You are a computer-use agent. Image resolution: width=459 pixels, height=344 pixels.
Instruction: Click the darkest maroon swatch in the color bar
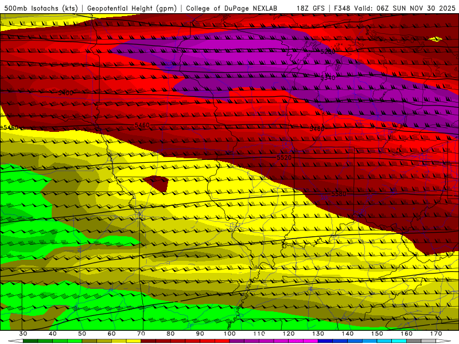[149, 341]
